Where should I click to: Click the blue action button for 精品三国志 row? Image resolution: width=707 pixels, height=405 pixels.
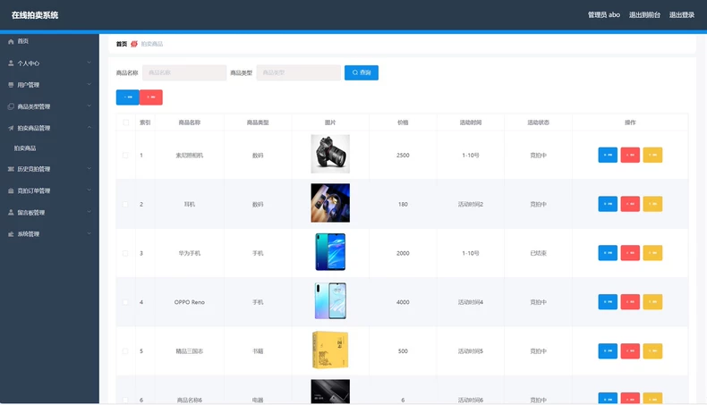coord(608,351)
